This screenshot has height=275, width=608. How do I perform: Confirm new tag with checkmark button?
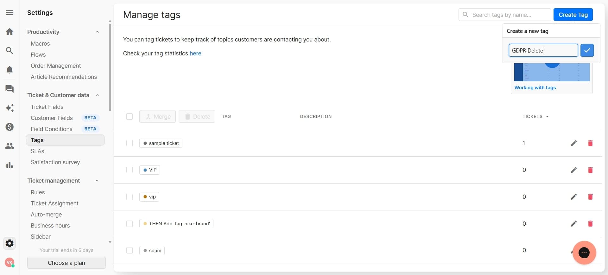coord(587,50)
